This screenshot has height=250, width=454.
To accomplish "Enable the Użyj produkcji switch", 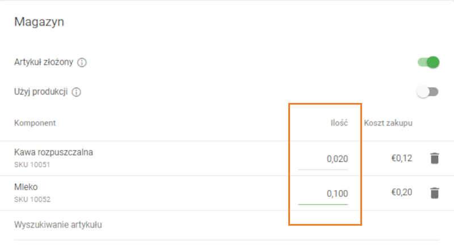I will tap(428, 92).
